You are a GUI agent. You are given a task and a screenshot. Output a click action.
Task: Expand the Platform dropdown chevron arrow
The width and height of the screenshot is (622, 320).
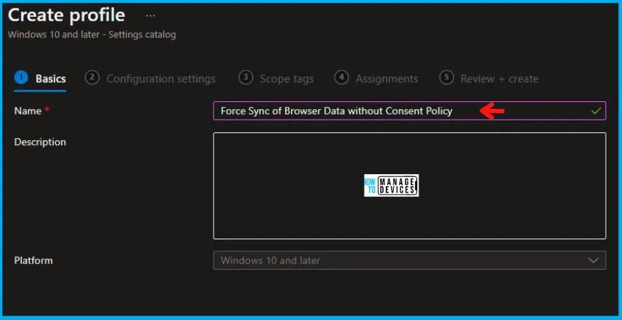point(594,261)
